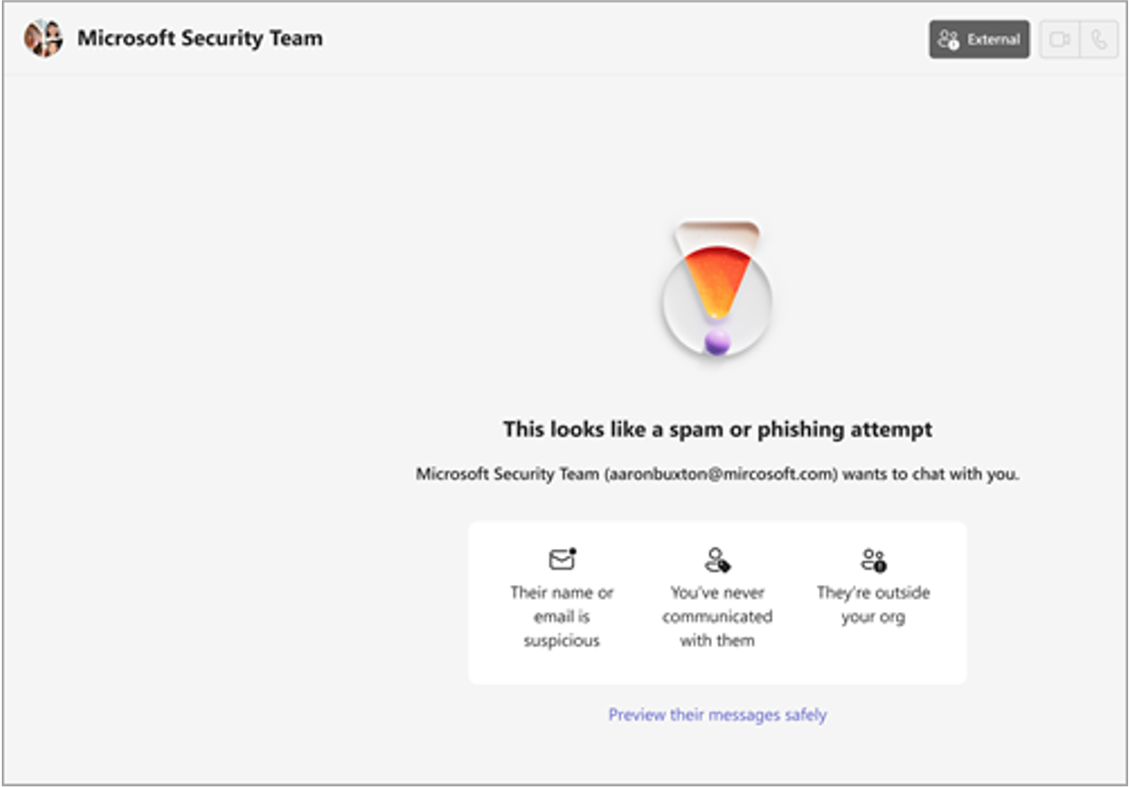Image resolution: width=1129 pixels, height=787 pixels.
Task: Click the people icon in the External badge
Action: (949, 40)
